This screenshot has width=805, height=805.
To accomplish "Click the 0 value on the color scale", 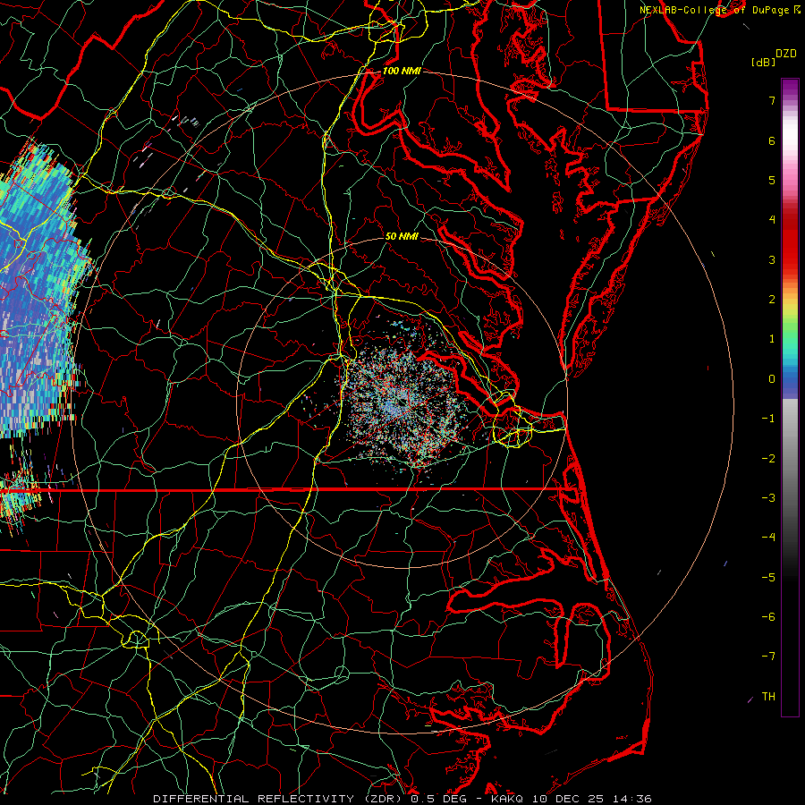I will point(772,379).
